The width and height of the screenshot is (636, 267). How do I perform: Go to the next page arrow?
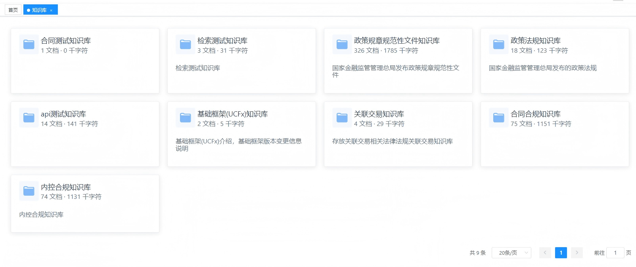(577, 253)
